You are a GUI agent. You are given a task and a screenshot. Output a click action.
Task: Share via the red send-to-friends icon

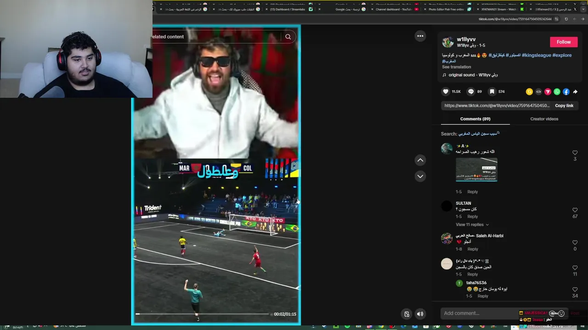548,92
